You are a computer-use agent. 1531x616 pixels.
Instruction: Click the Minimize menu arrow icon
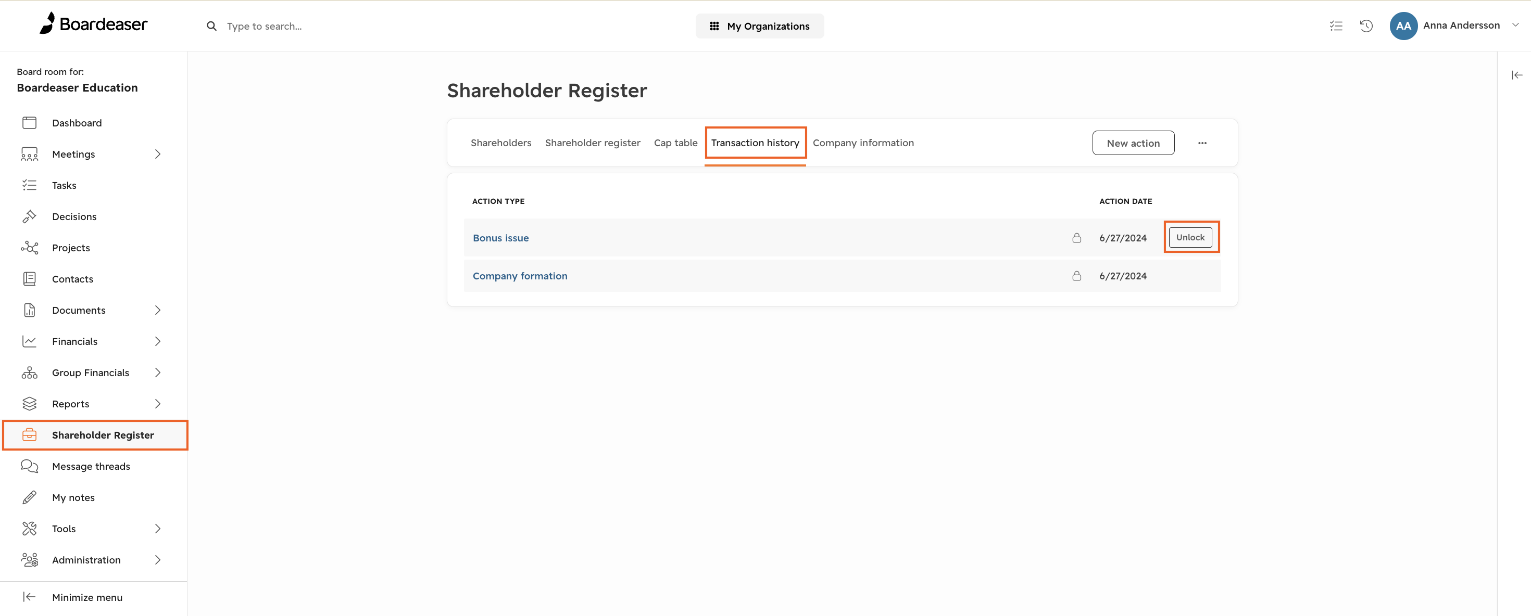(29, 597)
